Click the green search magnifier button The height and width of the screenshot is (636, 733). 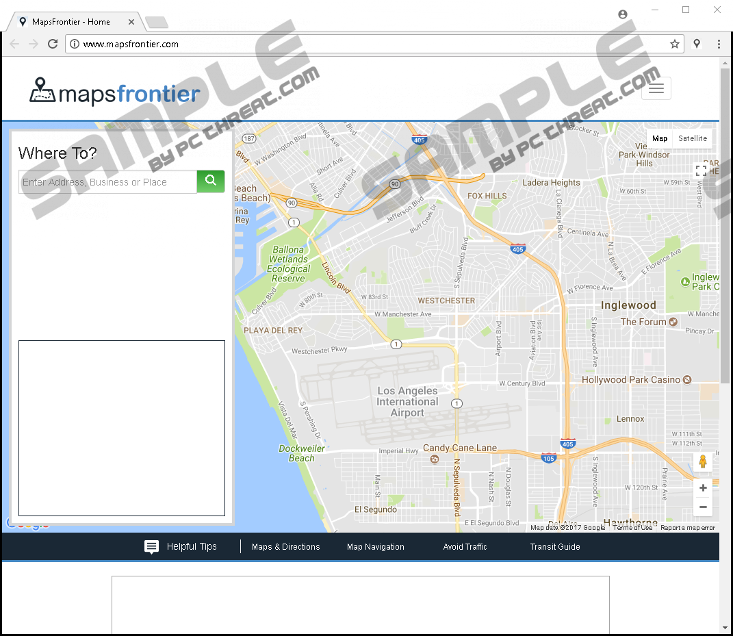coord(210,181)
